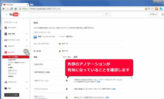View site info via the green lock icon
The height and width of the screenshot is (99, 164).
(20, 9)
